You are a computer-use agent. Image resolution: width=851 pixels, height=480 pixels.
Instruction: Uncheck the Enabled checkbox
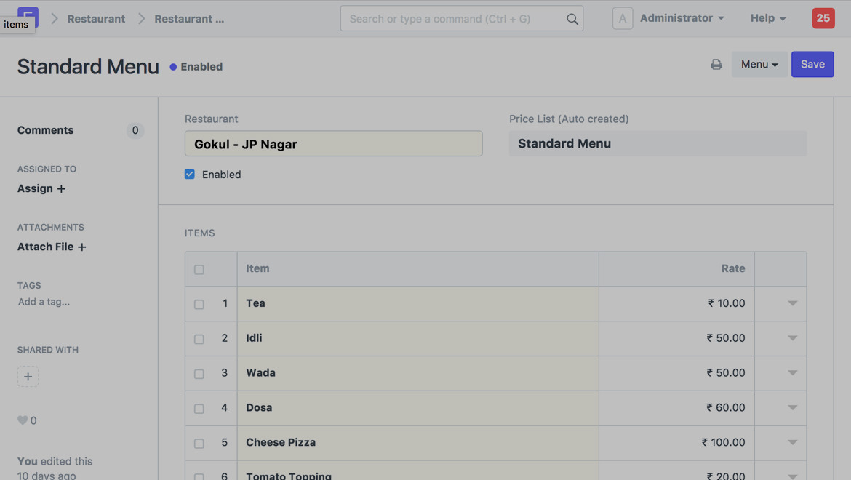click(x=190, y=175)
